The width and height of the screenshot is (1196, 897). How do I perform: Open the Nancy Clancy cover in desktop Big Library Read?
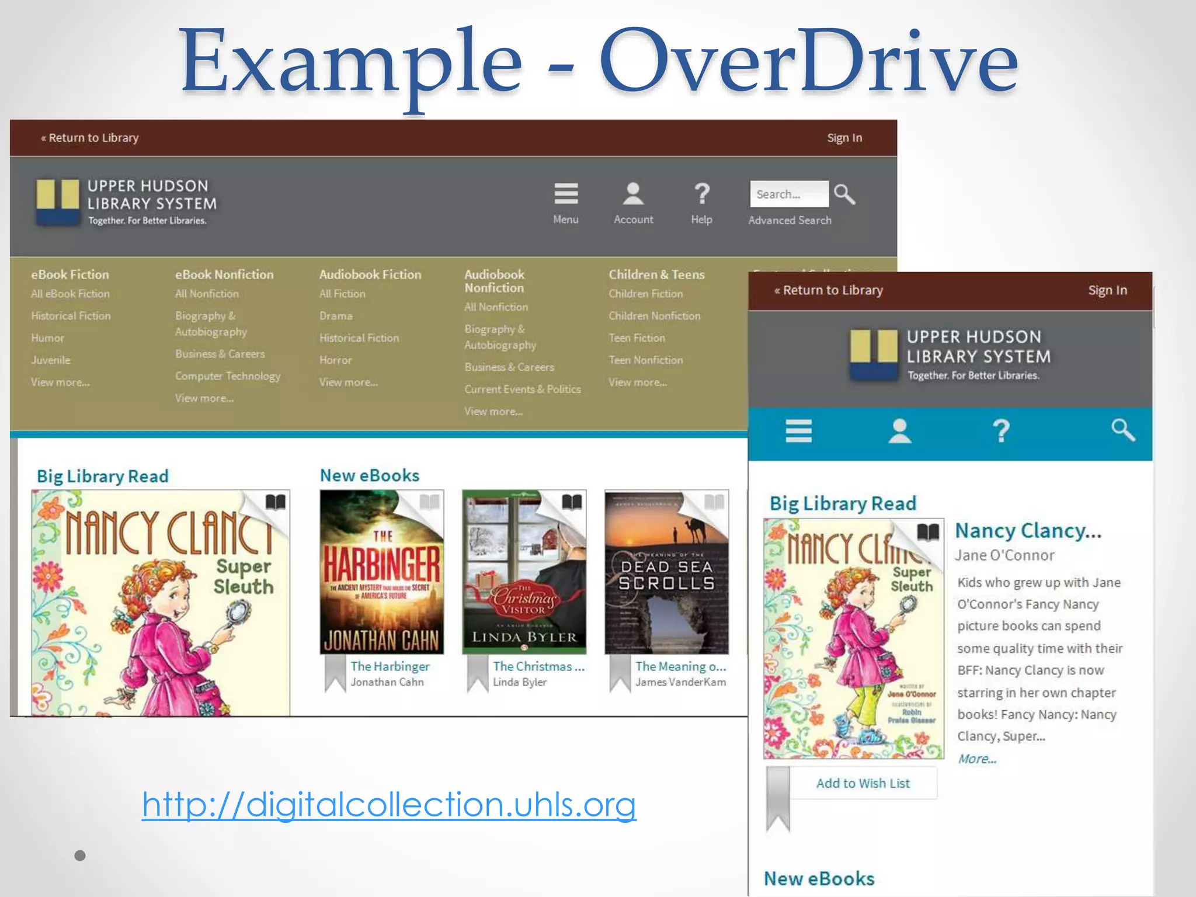(161, 603)
